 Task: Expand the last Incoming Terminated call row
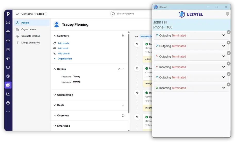coord(223,88)
